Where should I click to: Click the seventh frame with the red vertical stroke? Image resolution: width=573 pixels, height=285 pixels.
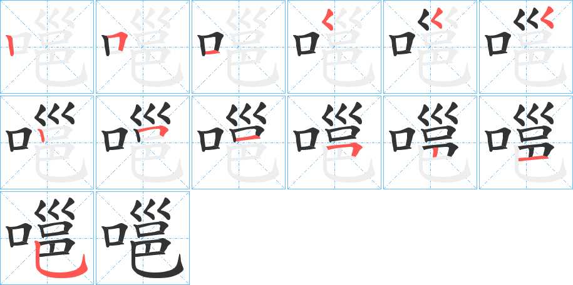(47, 142)
